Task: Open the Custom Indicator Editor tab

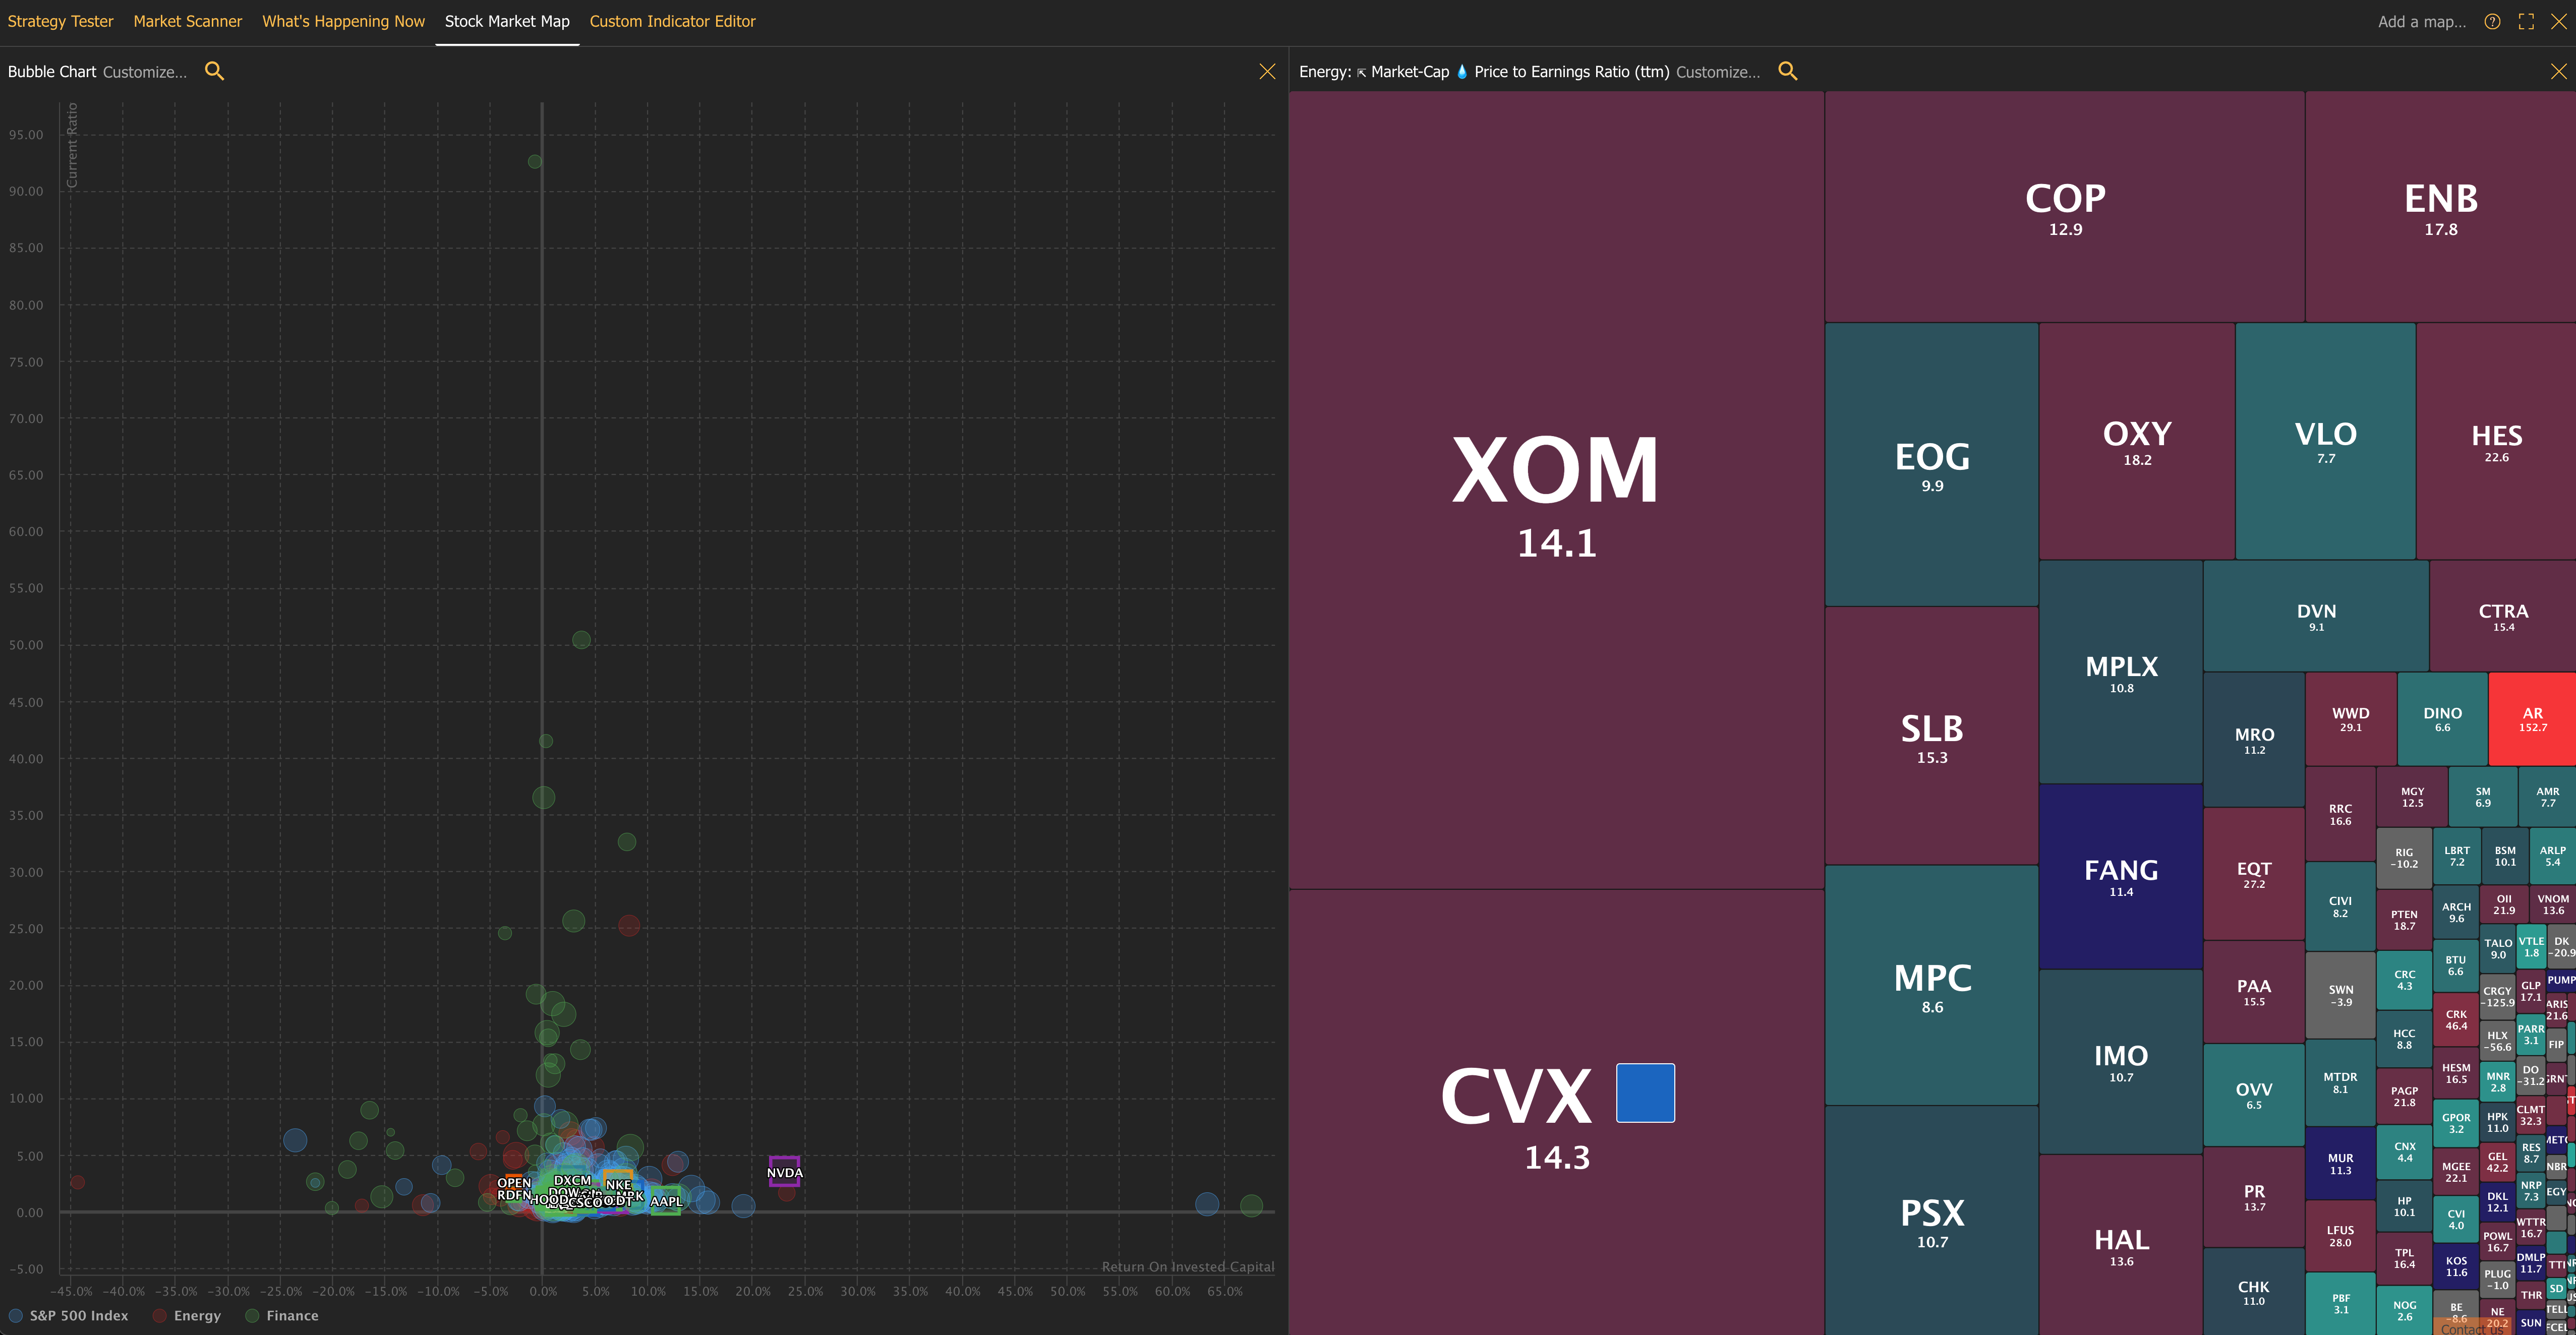Action: pyautogui.click(x=672, y=21)
